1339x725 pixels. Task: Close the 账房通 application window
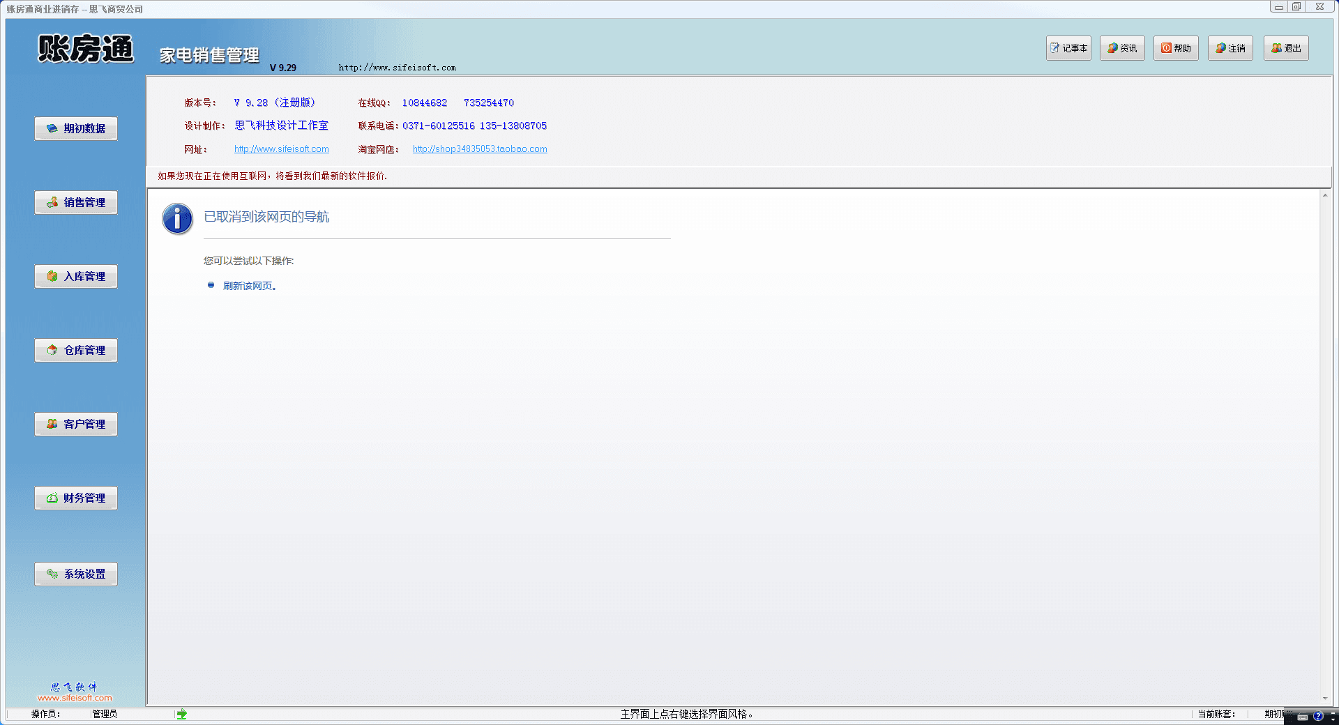(x=1319, y=7)
